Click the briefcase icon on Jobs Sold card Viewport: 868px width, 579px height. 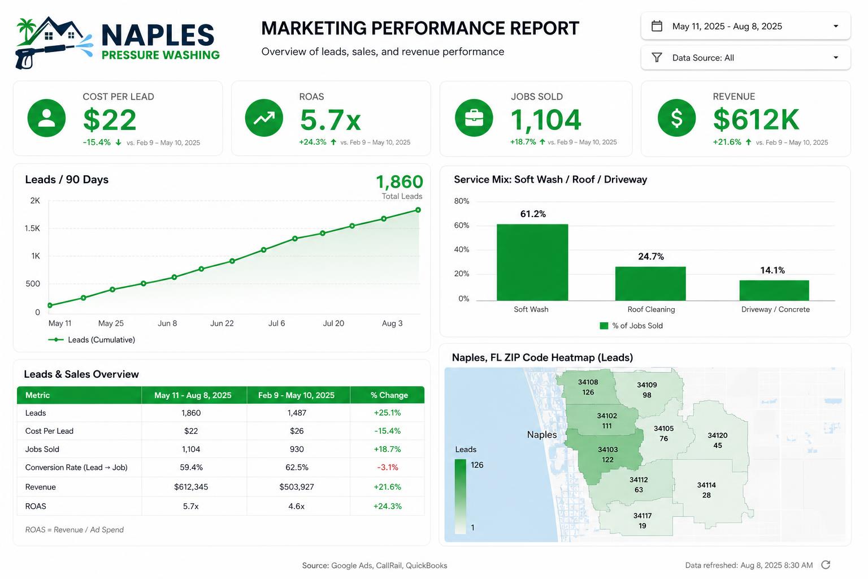pos(474,118)
